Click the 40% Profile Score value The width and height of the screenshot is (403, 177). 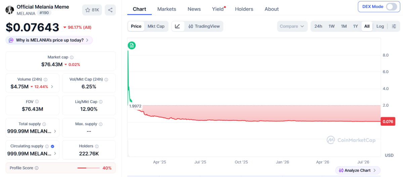point(107,168)
